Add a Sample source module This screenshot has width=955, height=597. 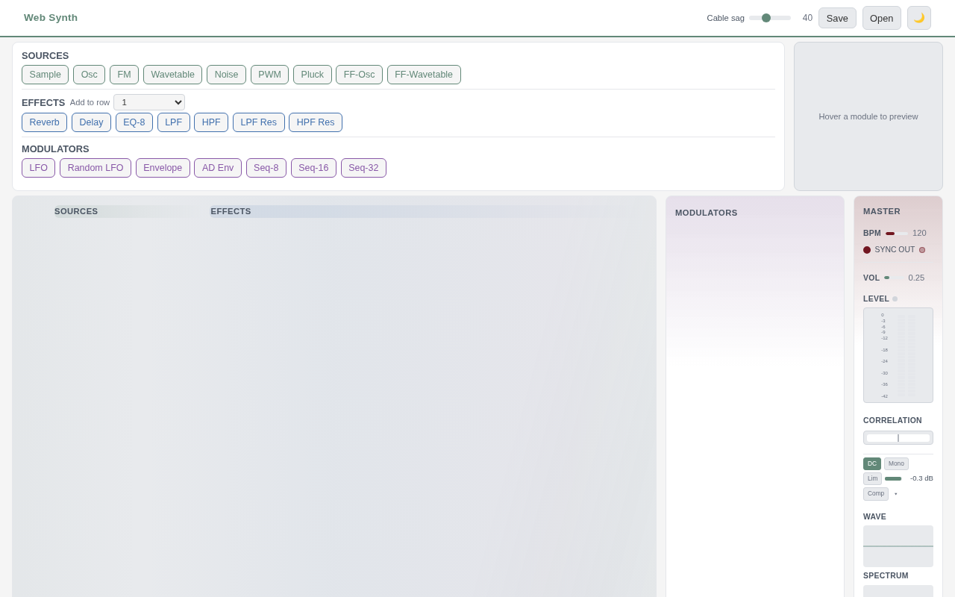[45, 75]
